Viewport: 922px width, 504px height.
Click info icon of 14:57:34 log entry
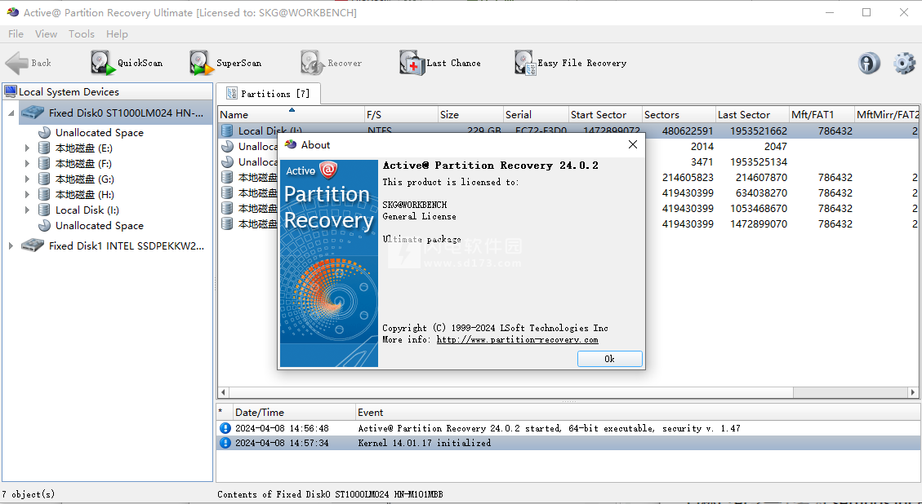[x=225, y=443]
